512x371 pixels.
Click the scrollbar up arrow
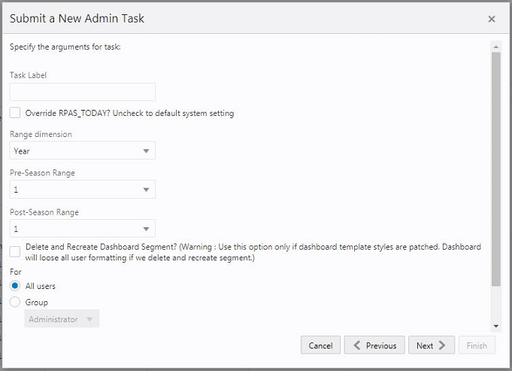pyautogui.click(x=495, y=47)
